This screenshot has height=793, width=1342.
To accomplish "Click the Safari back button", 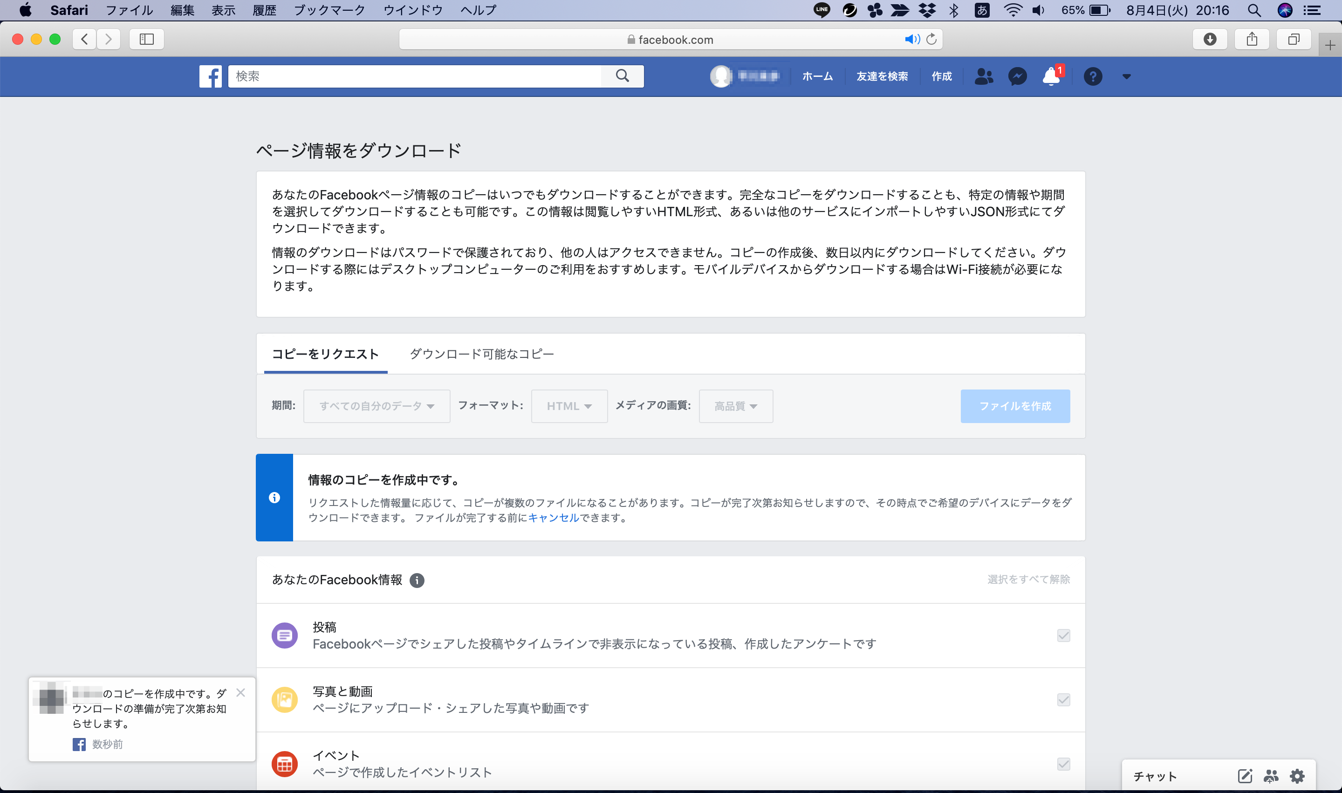I will point(84,39).
